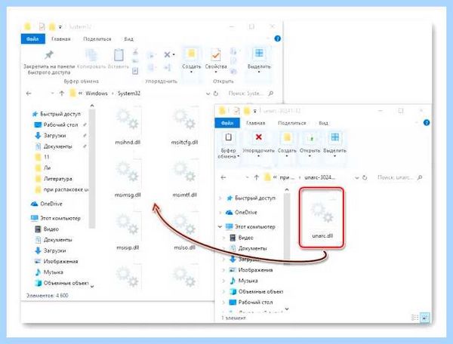
Task: Open Quick Access Toolbar dropdown in System32 titlebar
Action: [x=60, y=27]
